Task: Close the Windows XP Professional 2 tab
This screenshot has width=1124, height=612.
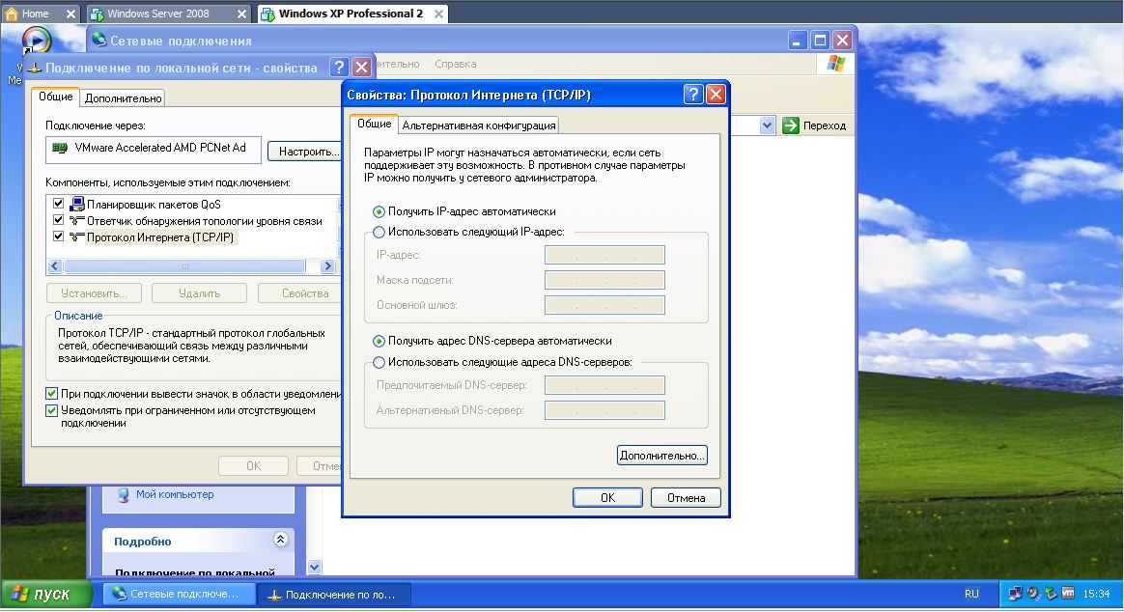Action: 438,14
